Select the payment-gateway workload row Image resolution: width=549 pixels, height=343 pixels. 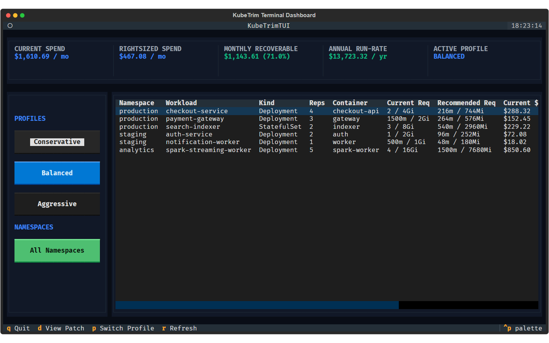coord(327,119)
